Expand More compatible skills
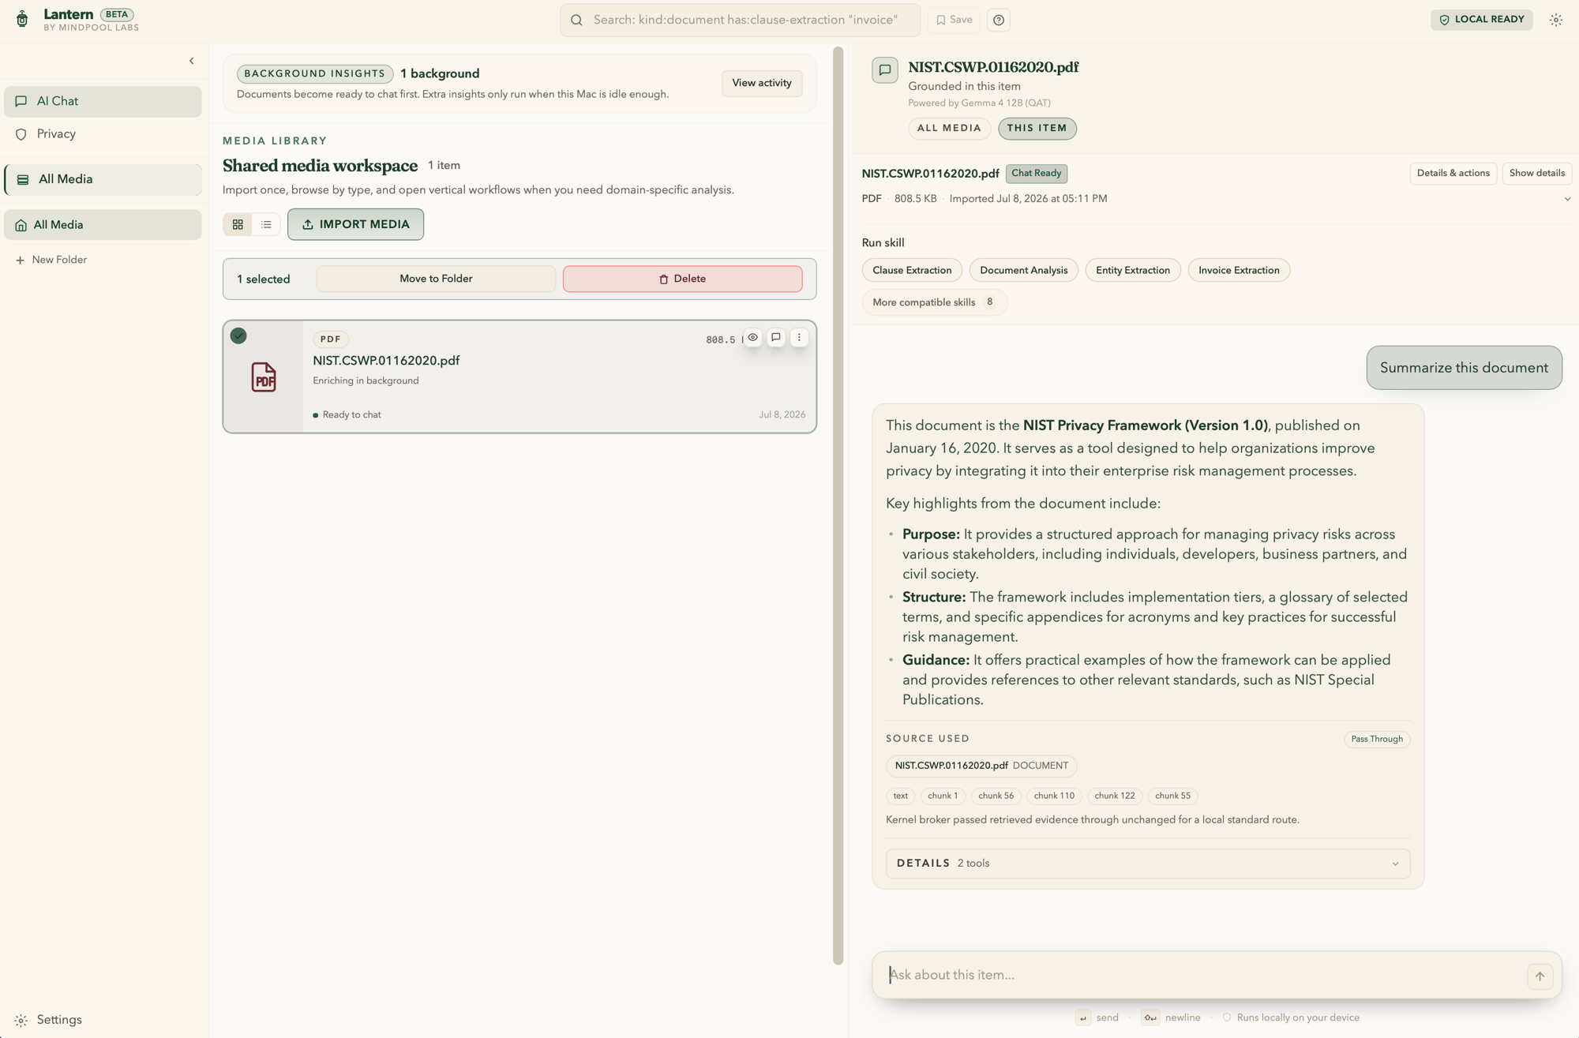 [x=934, y=303]
